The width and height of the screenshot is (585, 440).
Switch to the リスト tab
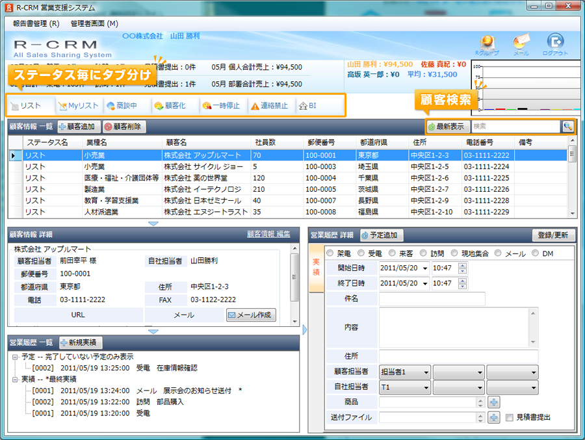coord(31,106)
